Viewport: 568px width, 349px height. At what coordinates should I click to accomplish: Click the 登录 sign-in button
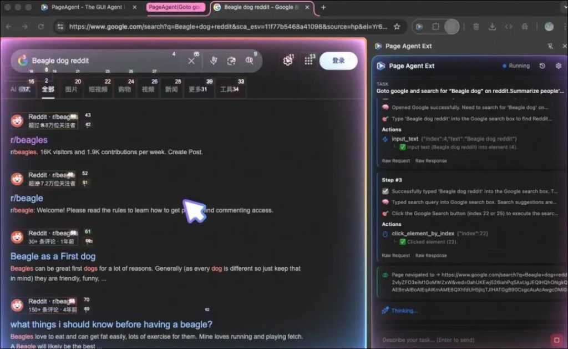coord(338,60)
